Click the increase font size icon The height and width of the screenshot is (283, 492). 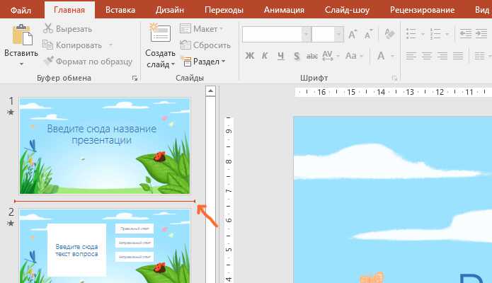click(x=353, y=34)
